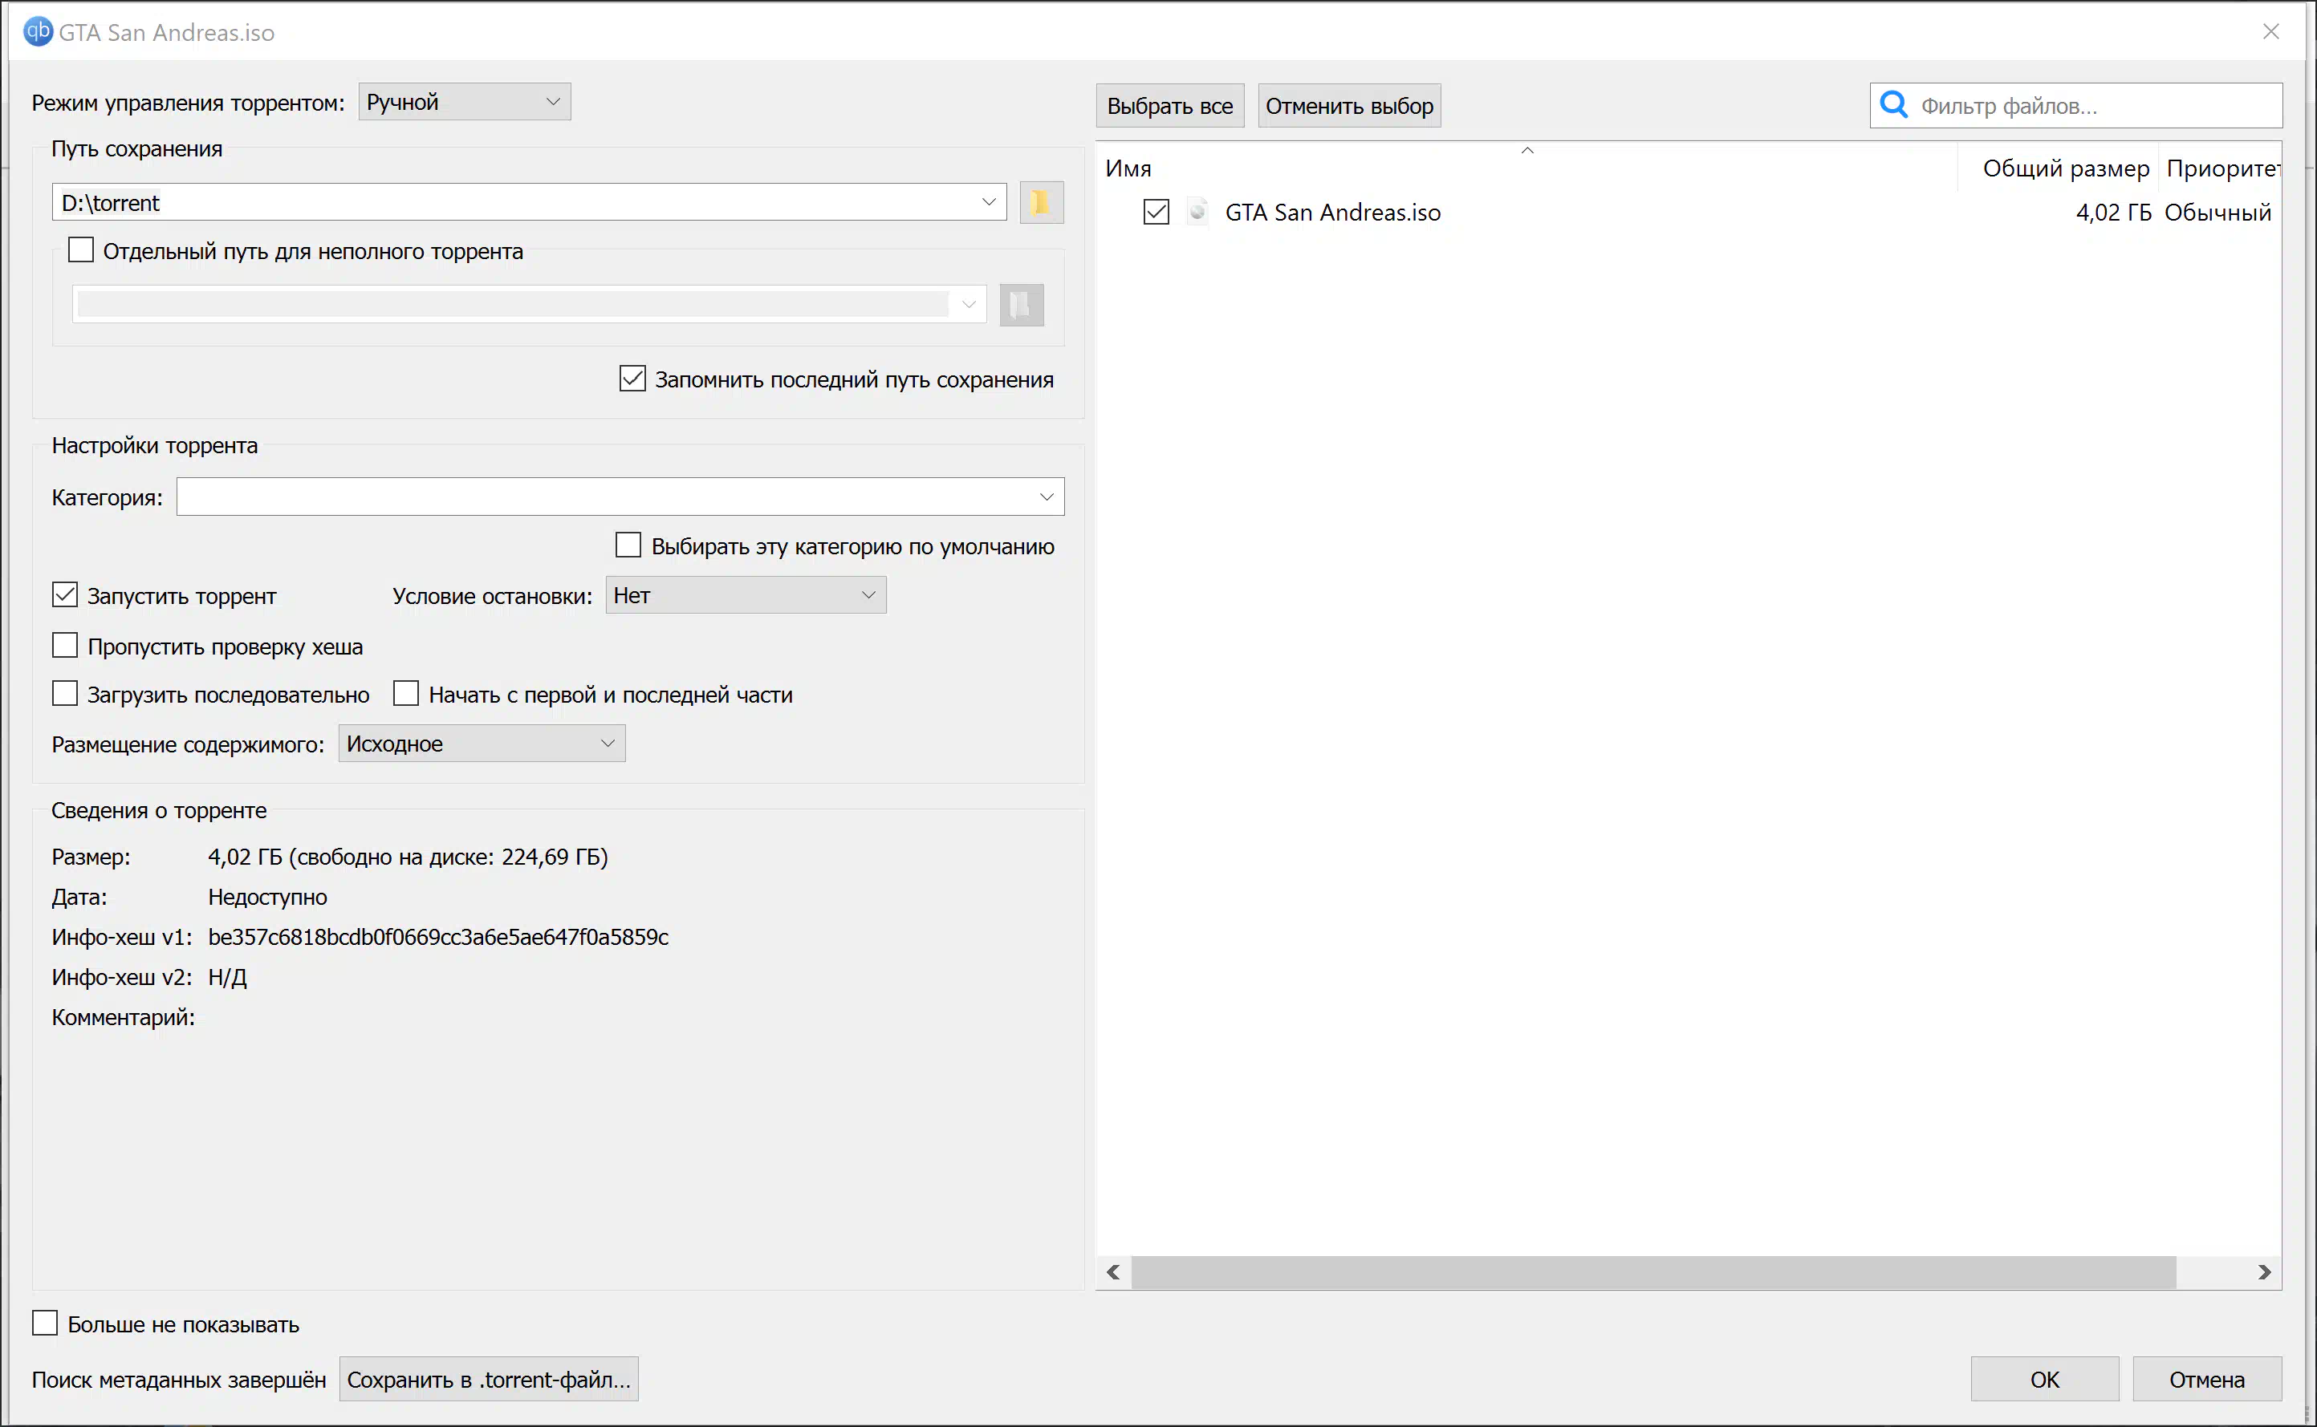The height and width of the screenshot is (1427, 2317).
Task: Uncheck Запустить торрент checkbox
Action: (x=64, y=594)
